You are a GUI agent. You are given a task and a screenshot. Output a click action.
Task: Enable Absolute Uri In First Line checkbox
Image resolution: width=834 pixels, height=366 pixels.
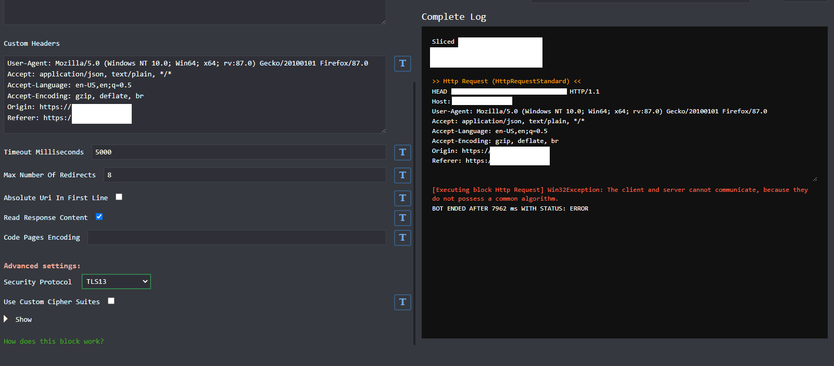pos(119,197)
